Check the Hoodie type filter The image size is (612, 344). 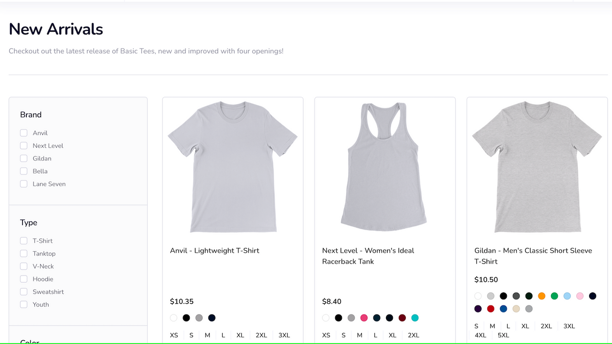click(23, 279)
